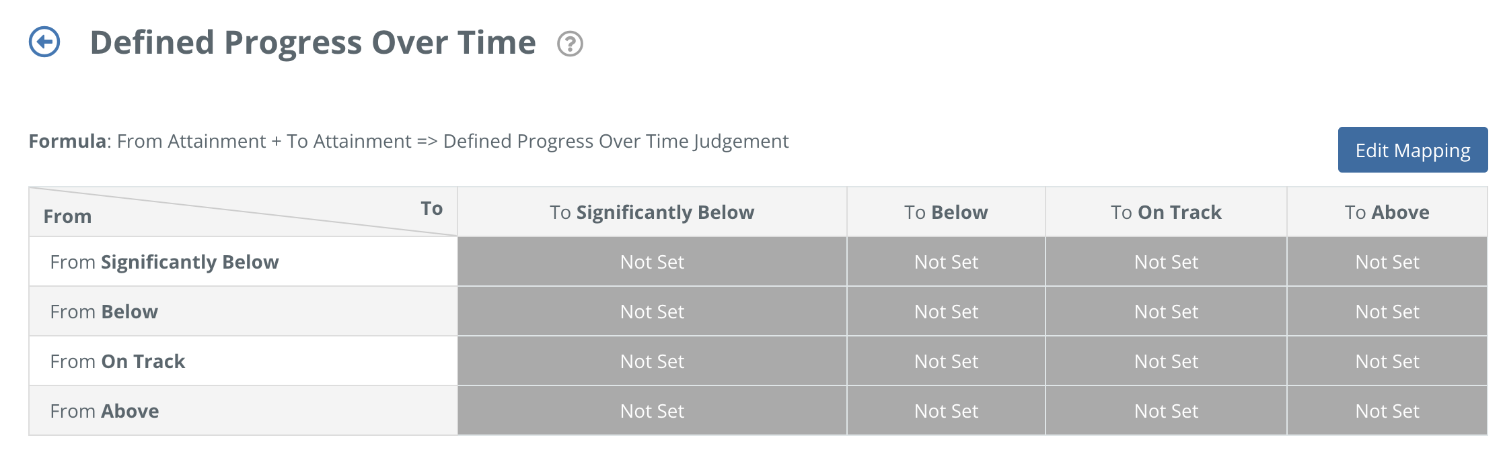Click the back arrow icon
Screen dimensions: 1503x458
pyautogui.click(x=44, y=42)
